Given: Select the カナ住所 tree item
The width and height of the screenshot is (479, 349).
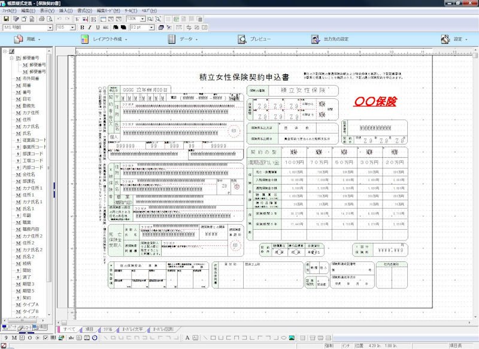Looking at the screenshot, I should coord(31,113).
